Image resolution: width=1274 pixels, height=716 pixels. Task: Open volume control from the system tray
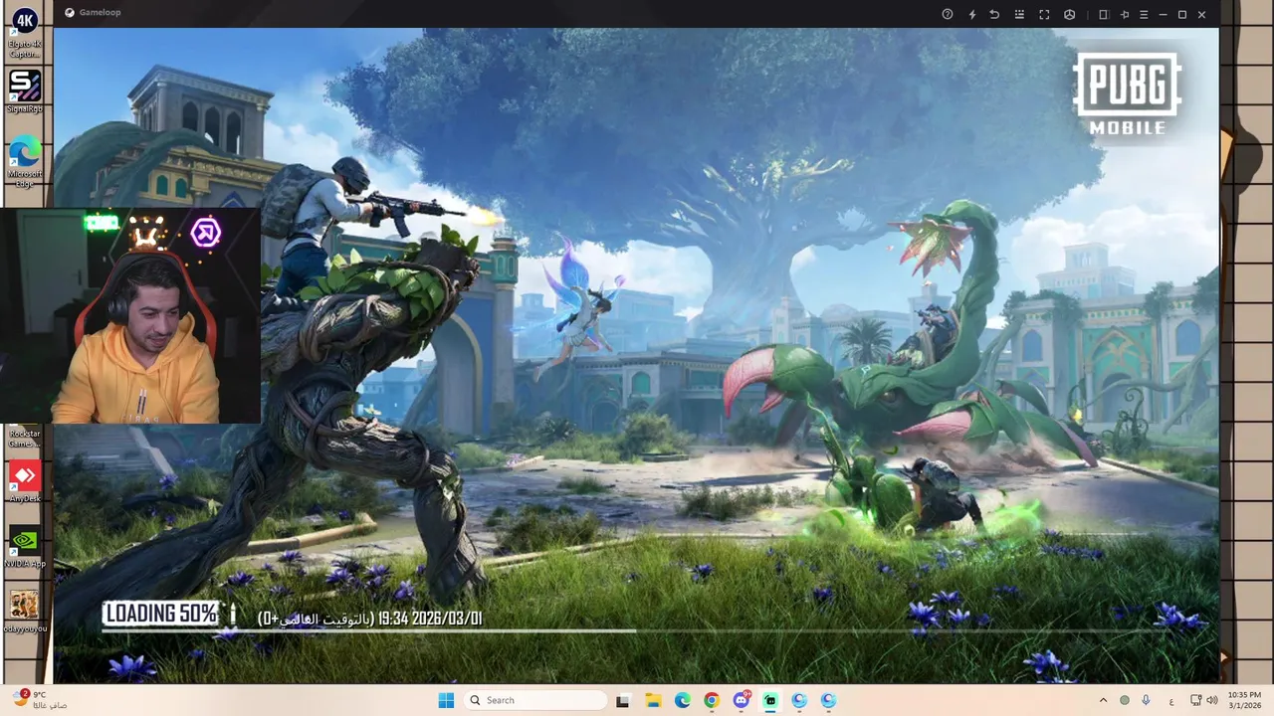tap(1212, 700)
